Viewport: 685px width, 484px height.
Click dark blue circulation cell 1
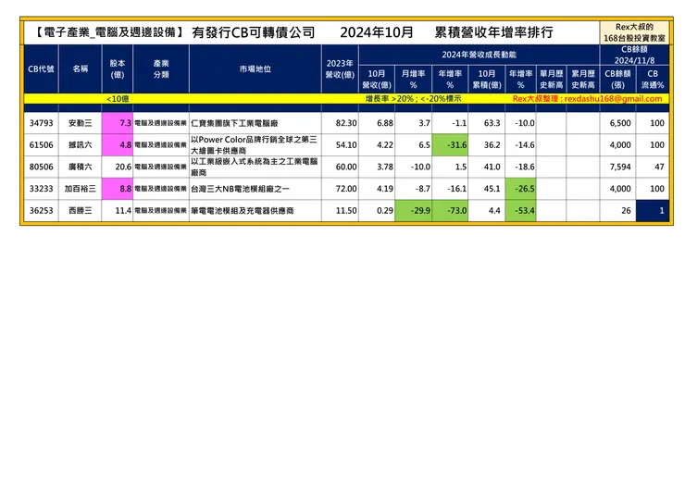click(x=653, y=211)
